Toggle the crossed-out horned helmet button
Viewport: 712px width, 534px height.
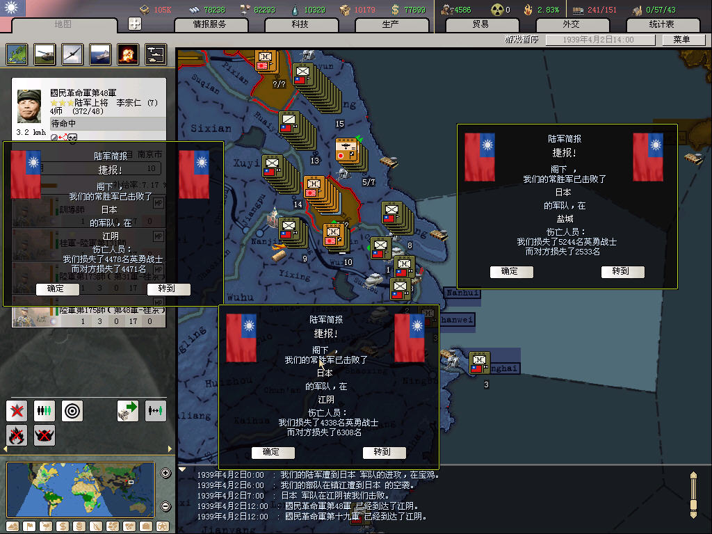(x=44, y=435)
